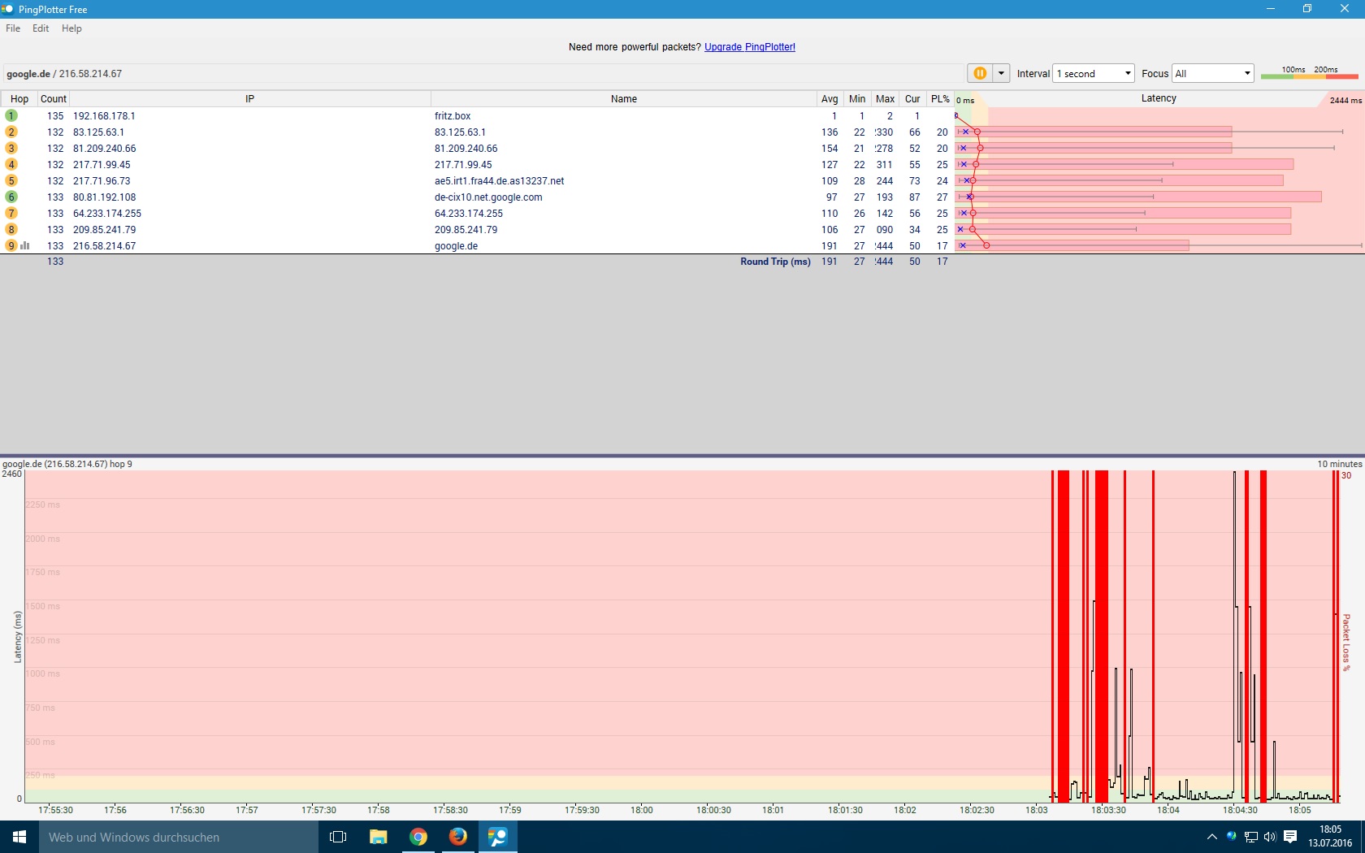Open the Action Center notifications icon
Image resolution: width=1365 pixels, height=853 pixels.
(x=1290, y=837)
